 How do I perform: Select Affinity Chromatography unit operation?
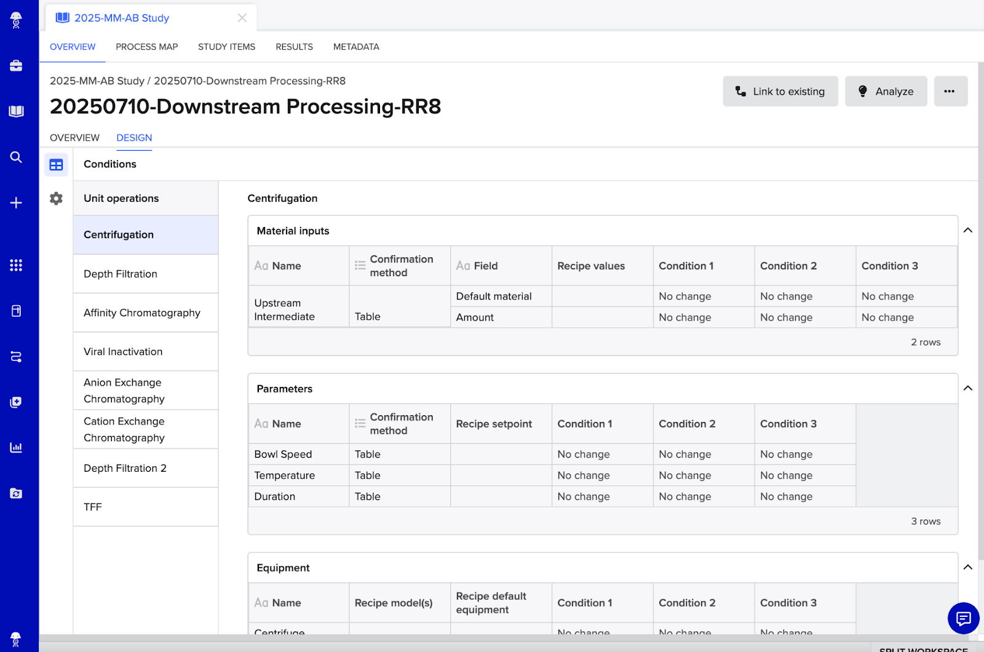(x=142, y=313)
